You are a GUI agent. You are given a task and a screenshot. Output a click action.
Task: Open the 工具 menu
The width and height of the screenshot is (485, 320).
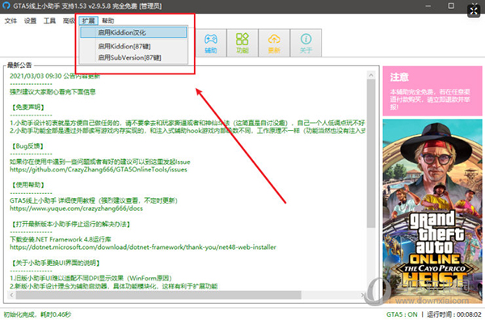[49, 21]
